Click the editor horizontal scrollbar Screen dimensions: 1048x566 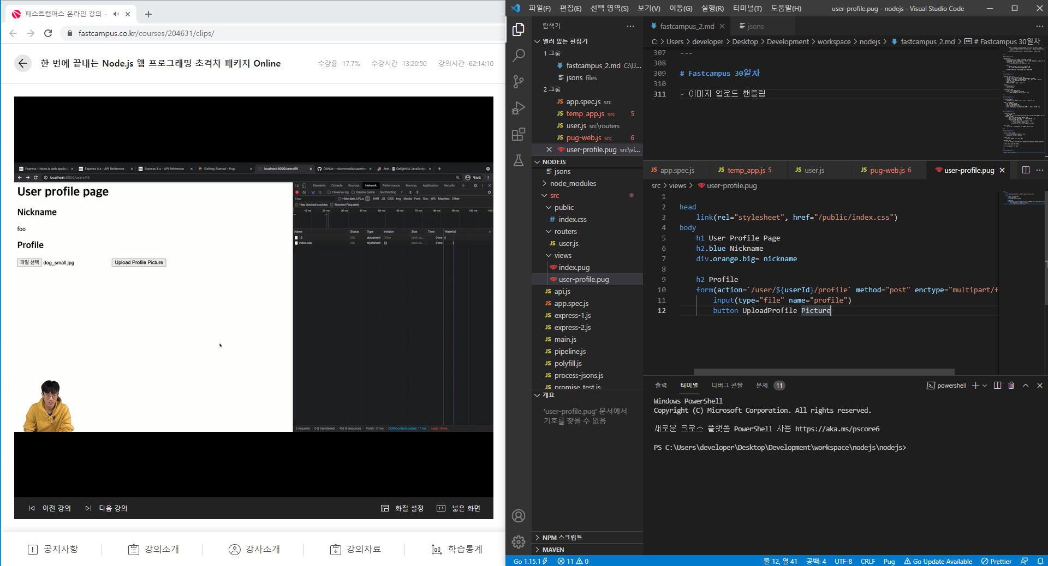click(x=823, y=372)
